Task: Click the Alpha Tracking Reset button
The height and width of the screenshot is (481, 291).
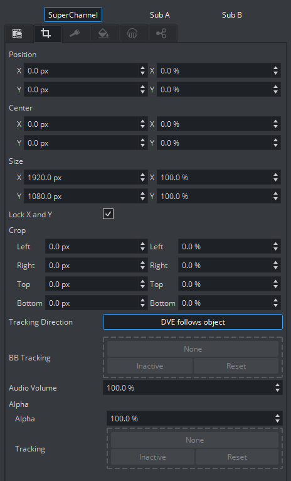Action: pos(237,457)
